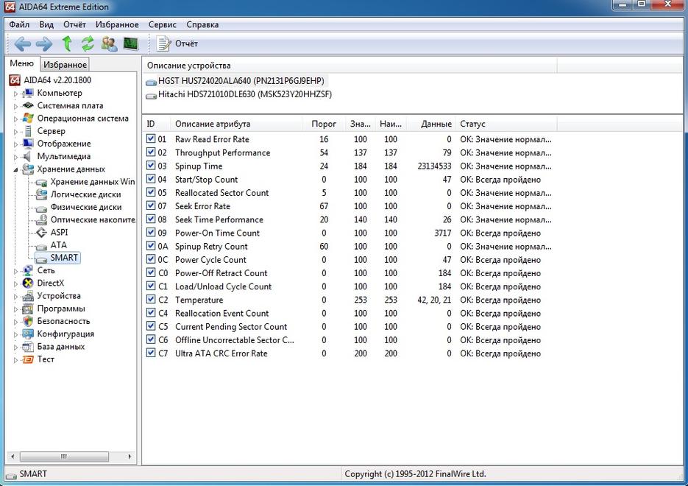The height and width of the screenshot is (486, 688).
Task: Toggle Spinup Time checkbox
Action: tap(151, 166)
